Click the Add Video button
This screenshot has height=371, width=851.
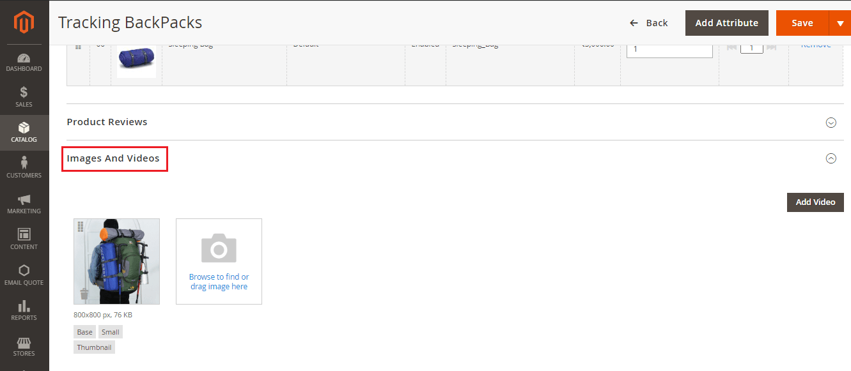click(x=815, y=202)
